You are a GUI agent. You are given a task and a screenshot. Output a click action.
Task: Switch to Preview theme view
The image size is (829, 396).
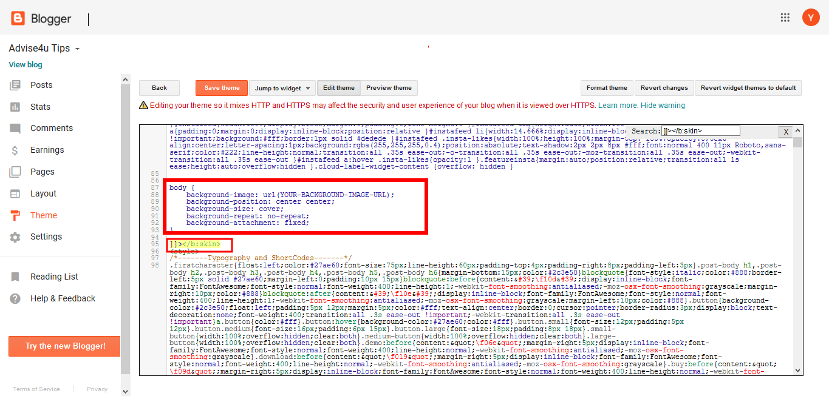click(x=389, y=87)
